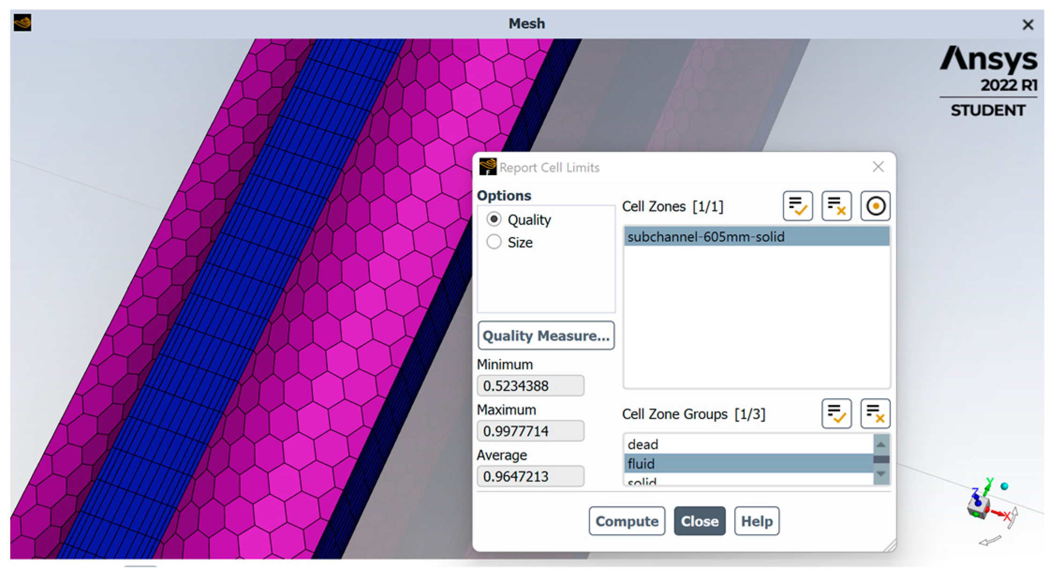This screenshot has width=1058, height=579.
Task: Click Report Cell Limits dialog icon
Action: (x=487, y=167)
